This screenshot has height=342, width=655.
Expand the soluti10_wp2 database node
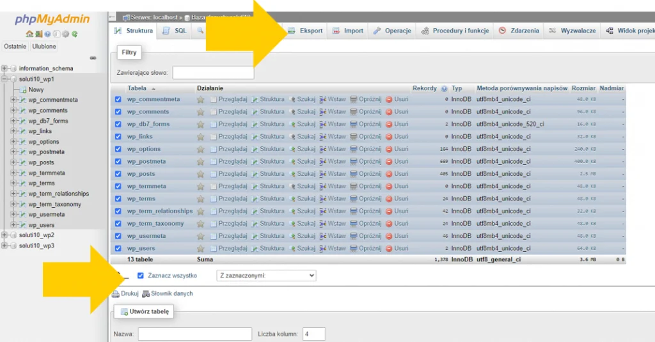point(4,235)
